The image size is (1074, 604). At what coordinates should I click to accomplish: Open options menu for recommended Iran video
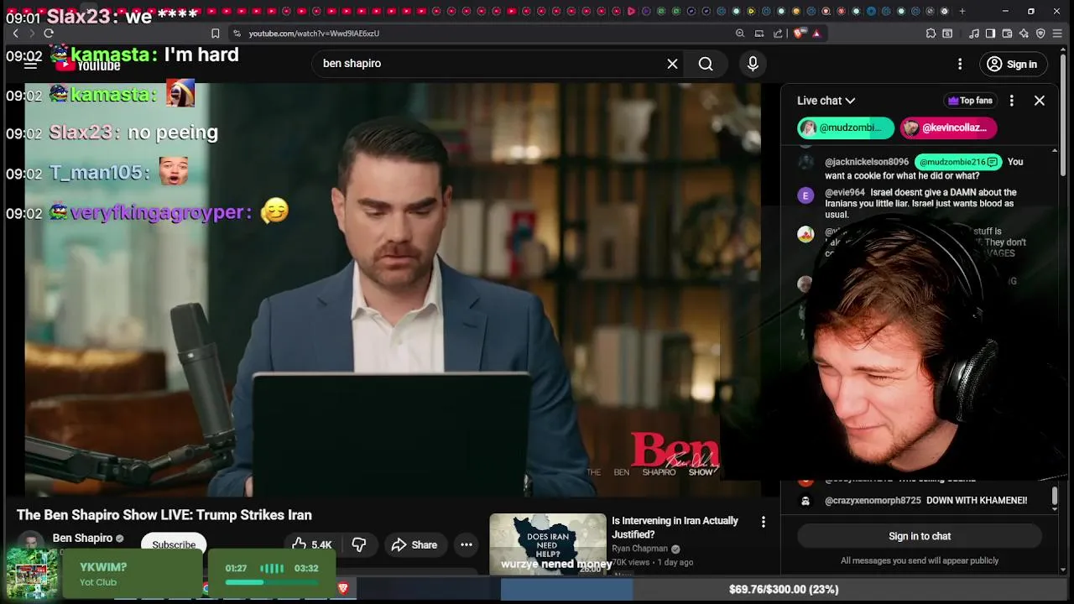click(763, 522)
